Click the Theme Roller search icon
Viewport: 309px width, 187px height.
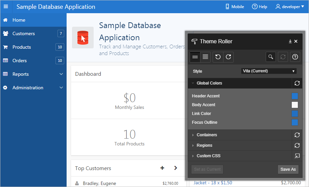pos(270,57)
